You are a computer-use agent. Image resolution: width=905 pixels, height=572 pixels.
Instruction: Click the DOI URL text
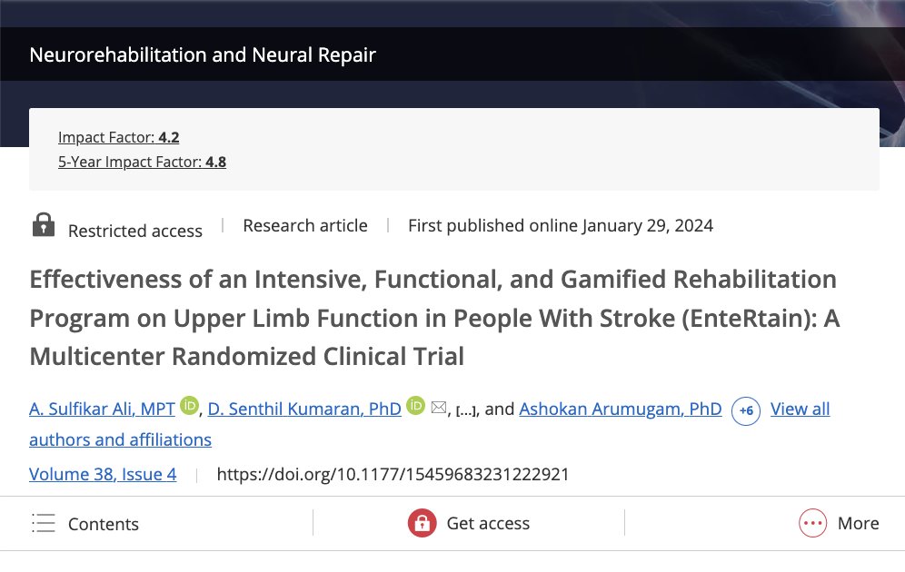click(x=393, y=474)
